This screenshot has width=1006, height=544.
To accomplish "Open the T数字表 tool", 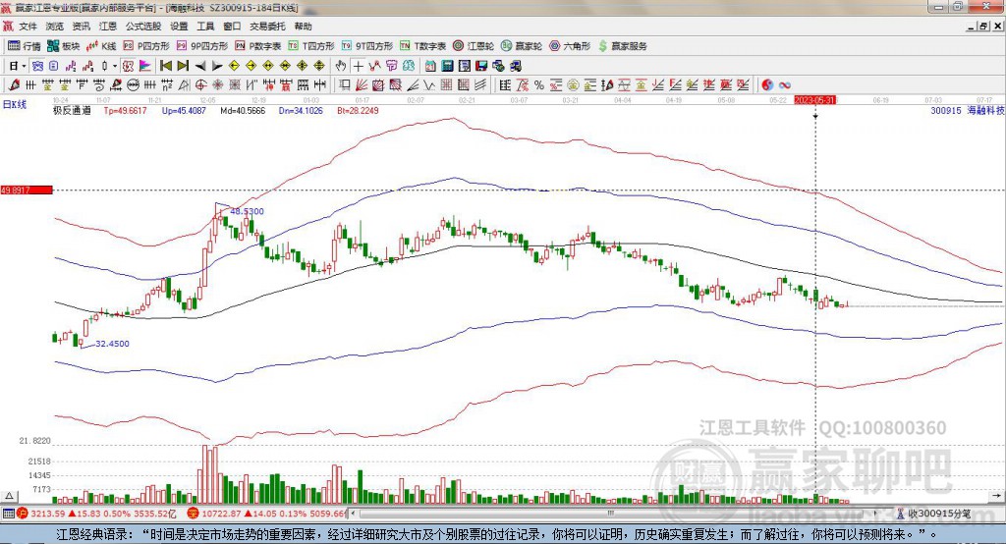I will click(422, 46).
